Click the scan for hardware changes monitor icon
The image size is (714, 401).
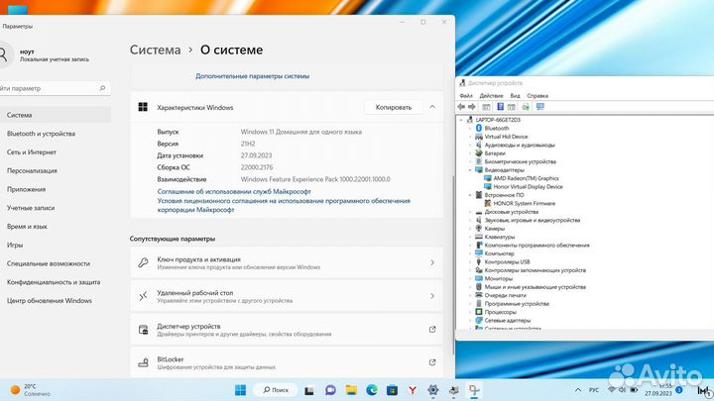[540, 107]
